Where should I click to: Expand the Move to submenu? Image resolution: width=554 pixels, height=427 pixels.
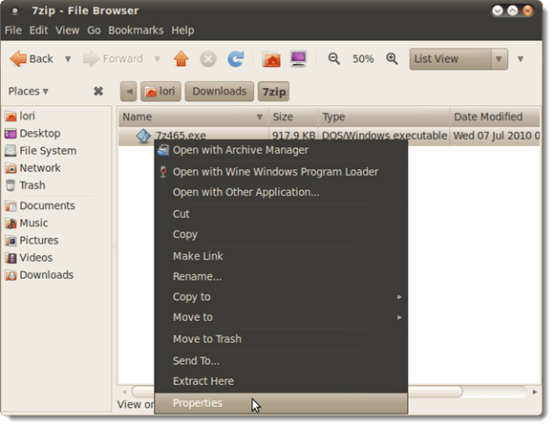(281, 317)
